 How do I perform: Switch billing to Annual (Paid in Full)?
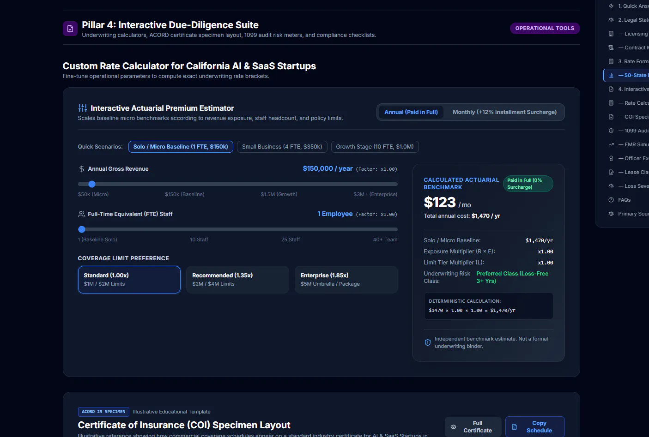tap(411, 112)
